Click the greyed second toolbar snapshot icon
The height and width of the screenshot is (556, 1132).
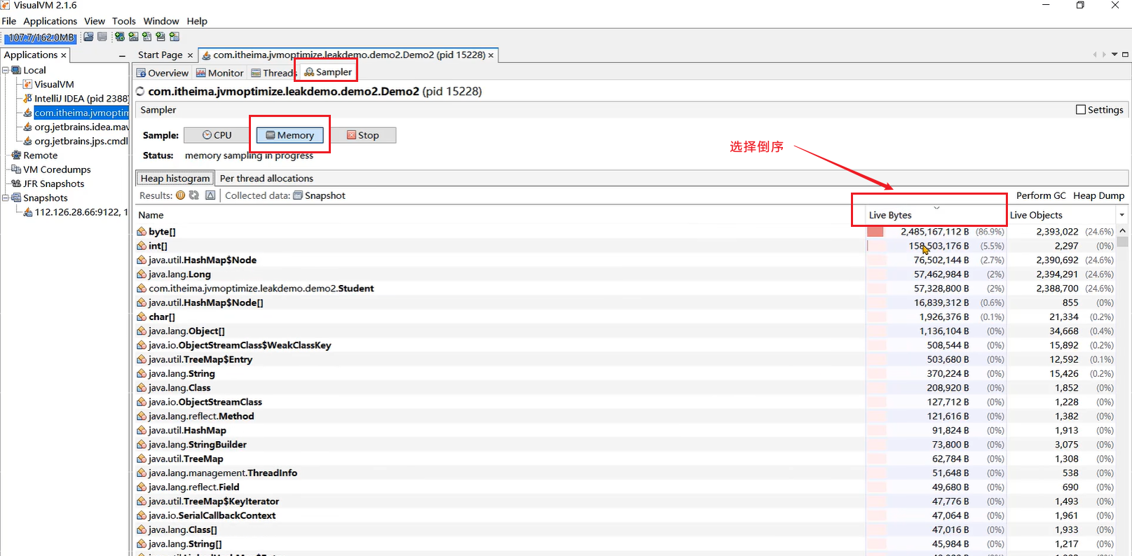(102, 37)
